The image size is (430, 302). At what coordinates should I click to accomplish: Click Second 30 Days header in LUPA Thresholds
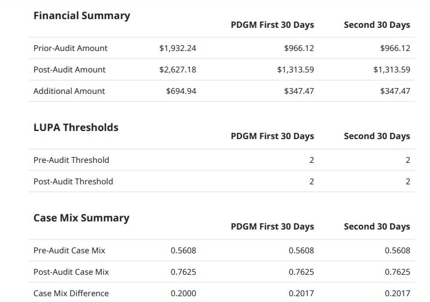377,136
